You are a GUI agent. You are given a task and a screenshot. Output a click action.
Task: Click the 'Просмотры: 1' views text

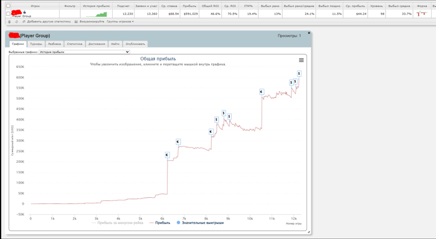(289, 36)
